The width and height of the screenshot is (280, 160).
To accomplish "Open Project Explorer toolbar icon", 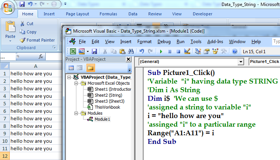I will (198, 51).
